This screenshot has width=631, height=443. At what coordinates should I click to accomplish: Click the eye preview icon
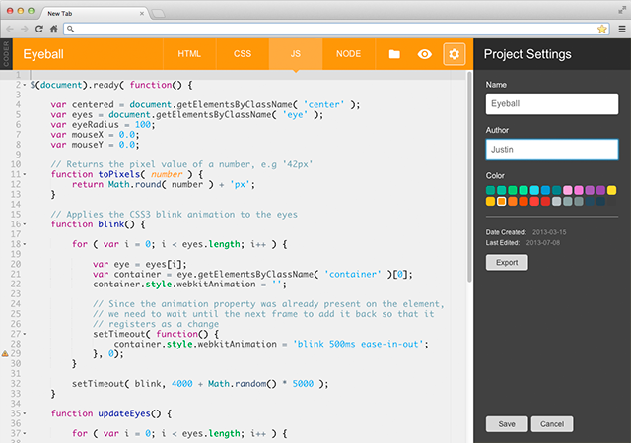point(425,54)
